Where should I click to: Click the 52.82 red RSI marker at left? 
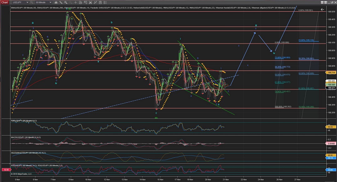coord(7,170)
